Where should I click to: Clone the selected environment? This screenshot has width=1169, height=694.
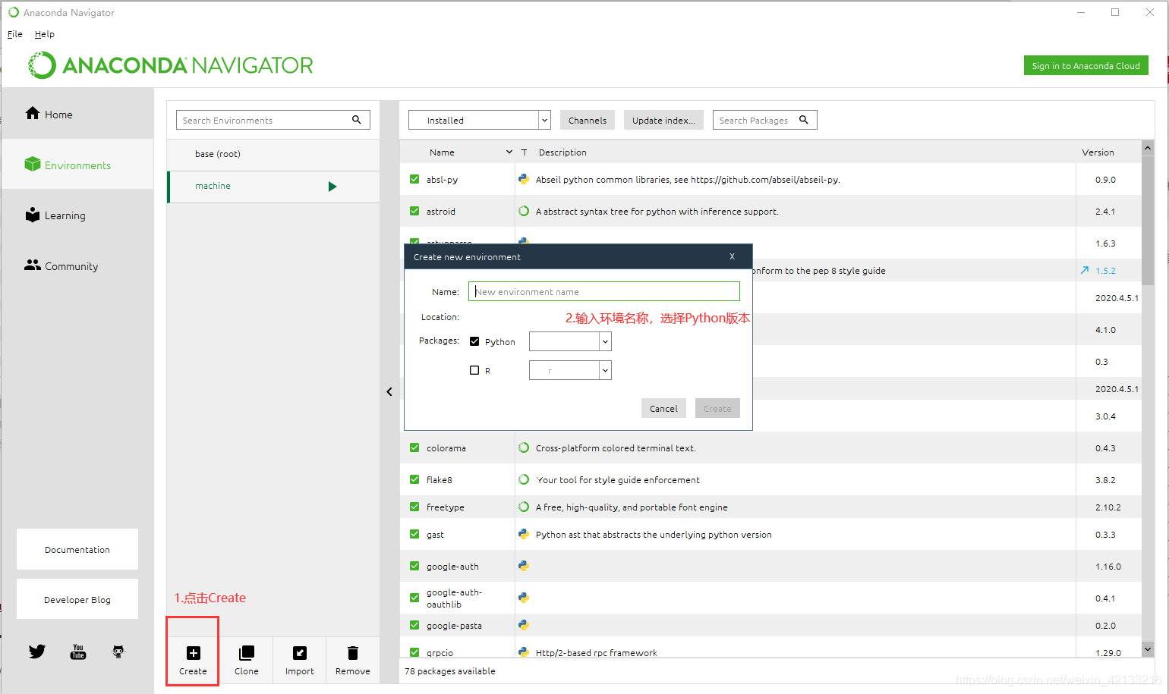[247, 660]
